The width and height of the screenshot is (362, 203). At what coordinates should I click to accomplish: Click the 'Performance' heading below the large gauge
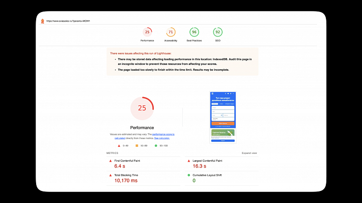(x=142, y=127)
